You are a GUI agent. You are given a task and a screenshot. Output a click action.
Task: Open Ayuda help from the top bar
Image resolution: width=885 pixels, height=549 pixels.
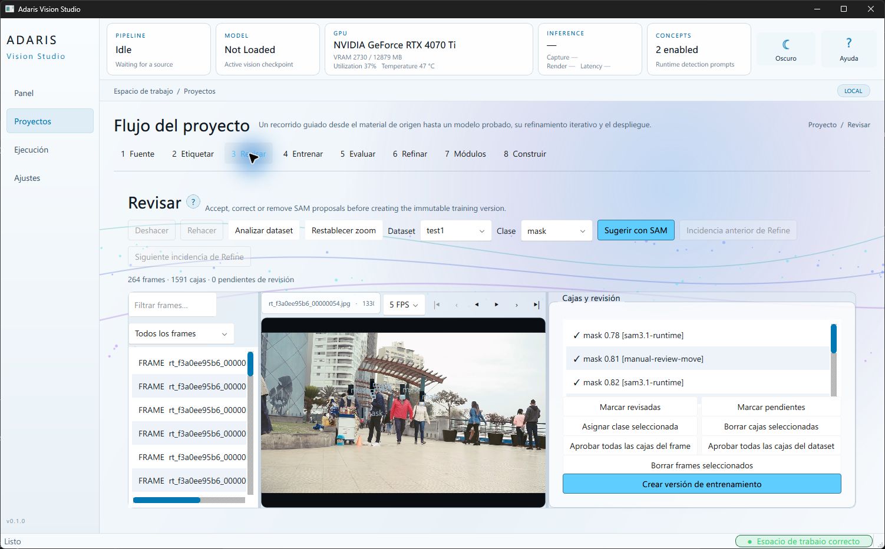(x=848, y=49)
